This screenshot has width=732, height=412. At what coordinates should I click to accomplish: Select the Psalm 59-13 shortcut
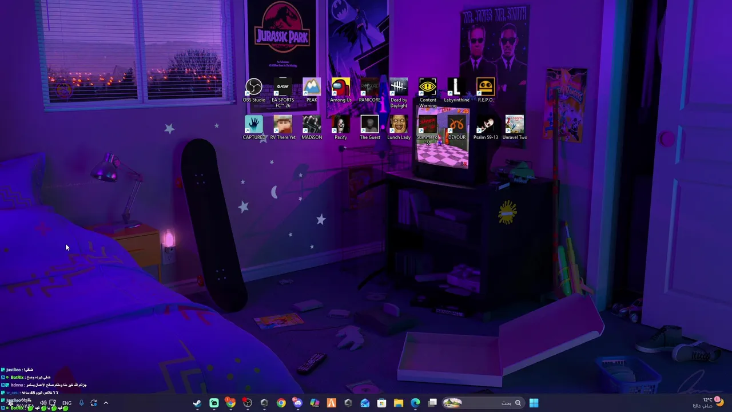click(x=486, y=128)
